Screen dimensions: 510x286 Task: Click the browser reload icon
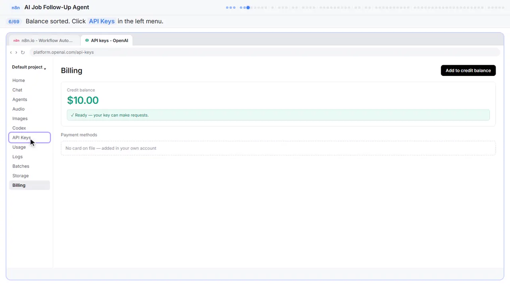(x=23, y=52)
